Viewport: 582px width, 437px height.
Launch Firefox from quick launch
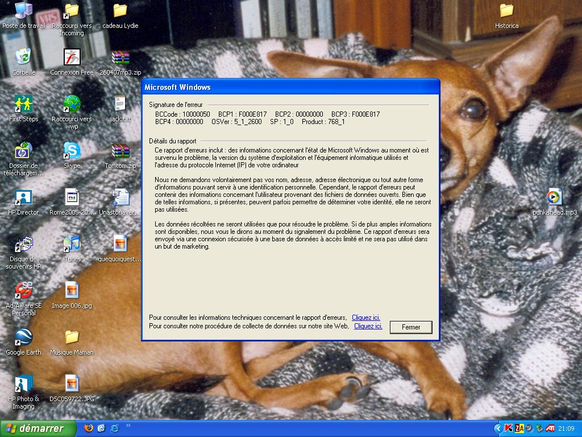tap(88, 428)
